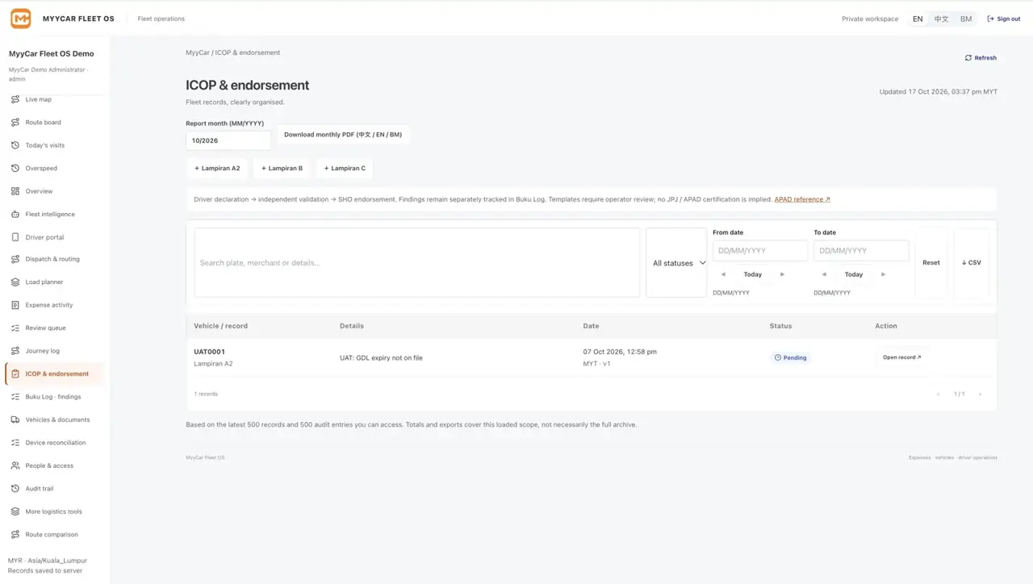The width and height of the screenshot is (1033, 584).
Task: Switch language to EN
Action: tap(918, 19)
